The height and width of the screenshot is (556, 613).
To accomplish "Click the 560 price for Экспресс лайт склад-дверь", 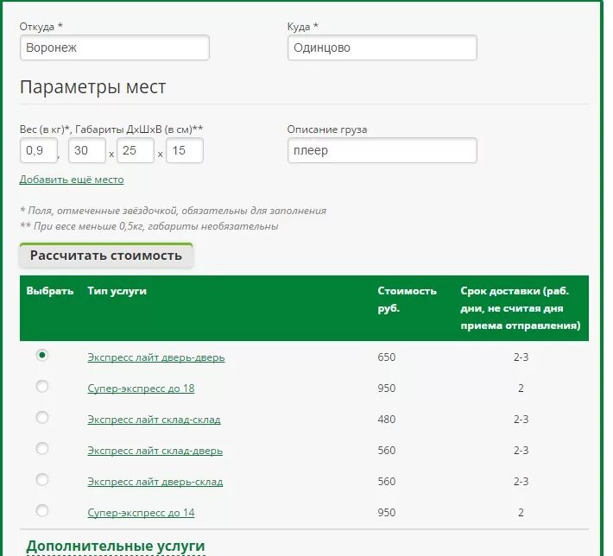I will (x=387, y=451).
